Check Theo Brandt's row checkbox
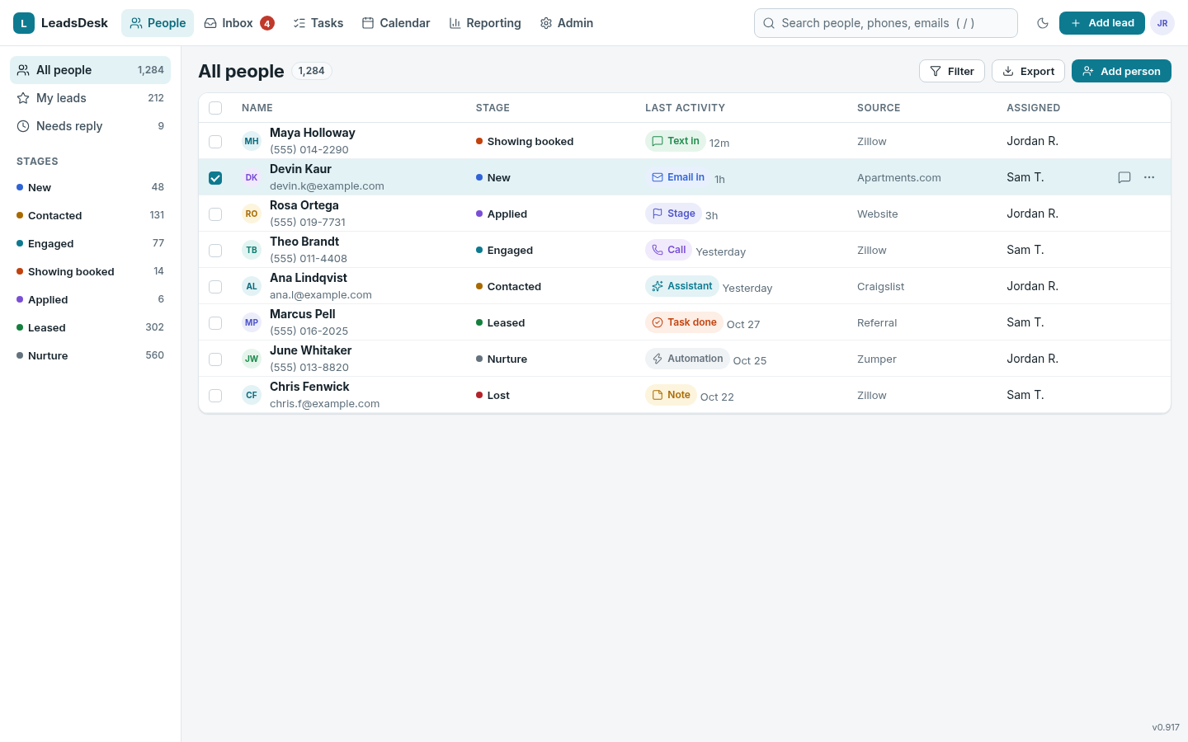This screenshot has width=1188, height=742. (215, 250)
